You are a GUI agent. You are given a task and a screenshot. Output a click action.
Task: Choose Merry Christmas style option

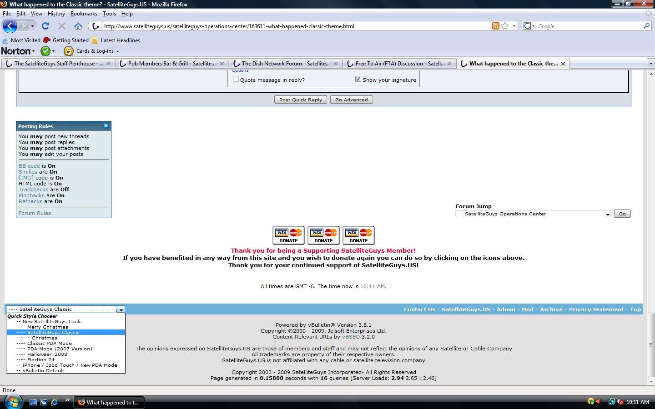[66, 327]
